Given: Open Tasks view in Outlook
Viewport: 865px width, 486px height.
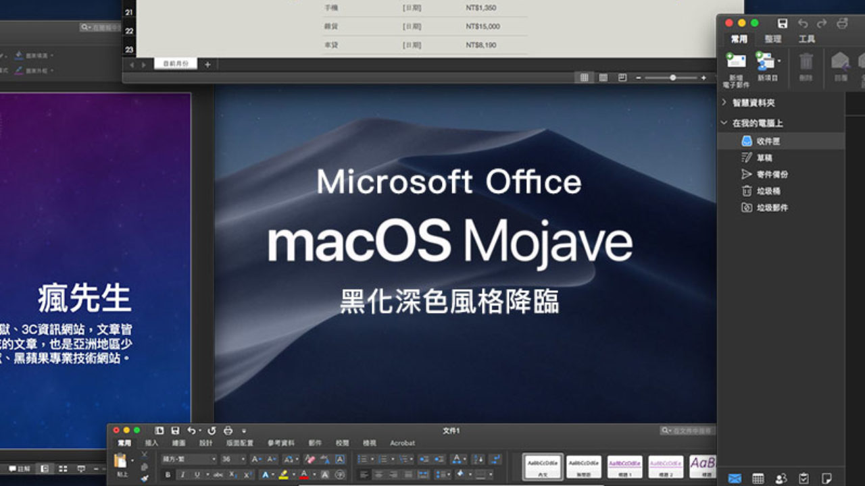Looking at the screenshot, I should click(804, 478).
